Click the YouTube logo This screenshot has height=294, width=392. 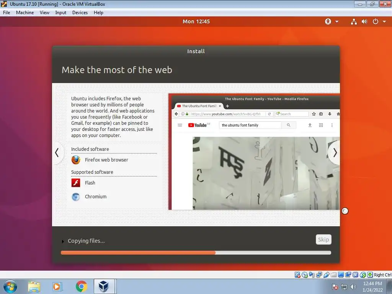pos(199,125)
